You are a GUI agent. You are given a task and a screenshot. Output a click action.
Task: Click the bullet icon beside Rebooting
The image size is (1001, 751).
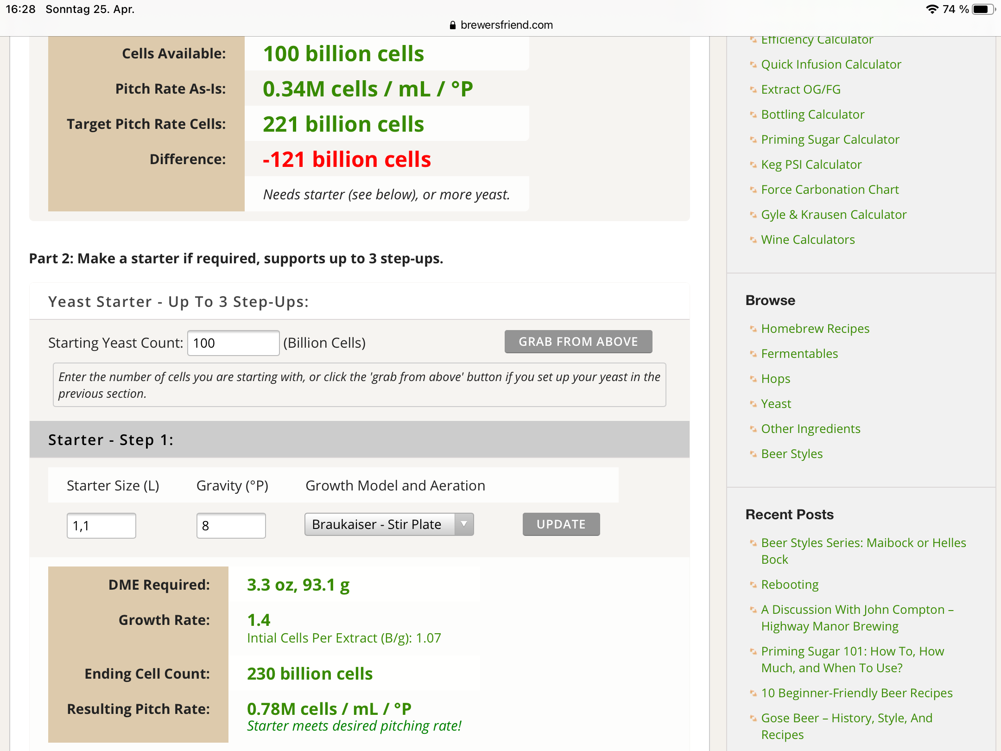tap(753, 585)
